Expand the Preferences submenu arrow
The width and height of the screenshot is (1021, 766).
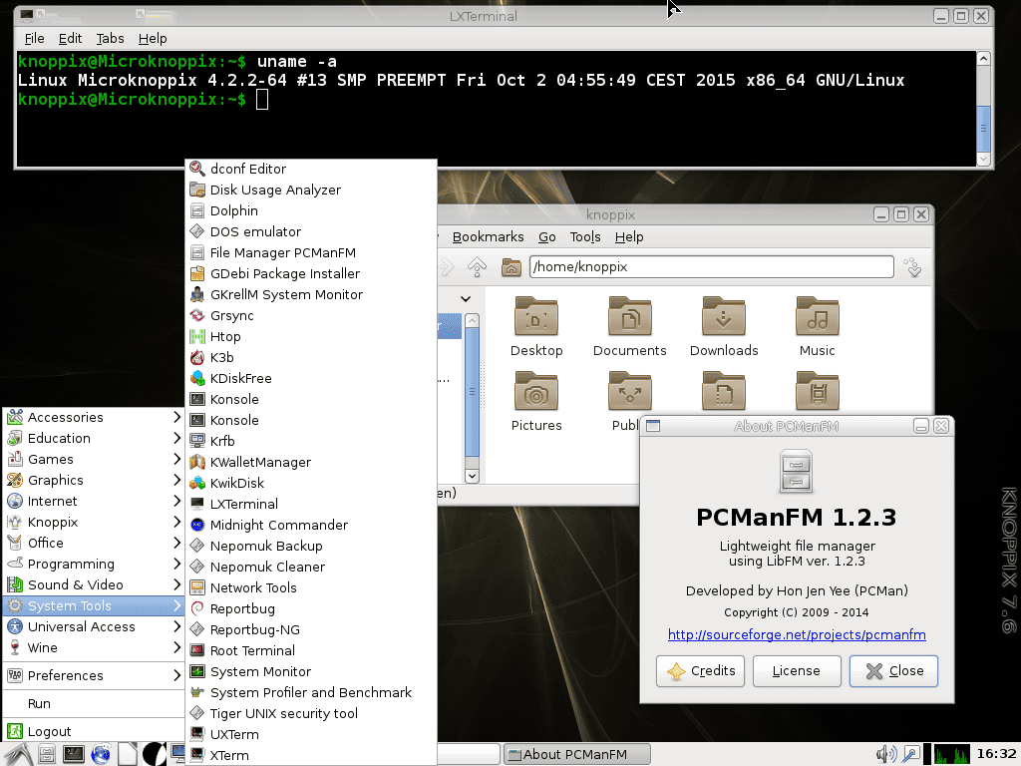pos(176,675)
